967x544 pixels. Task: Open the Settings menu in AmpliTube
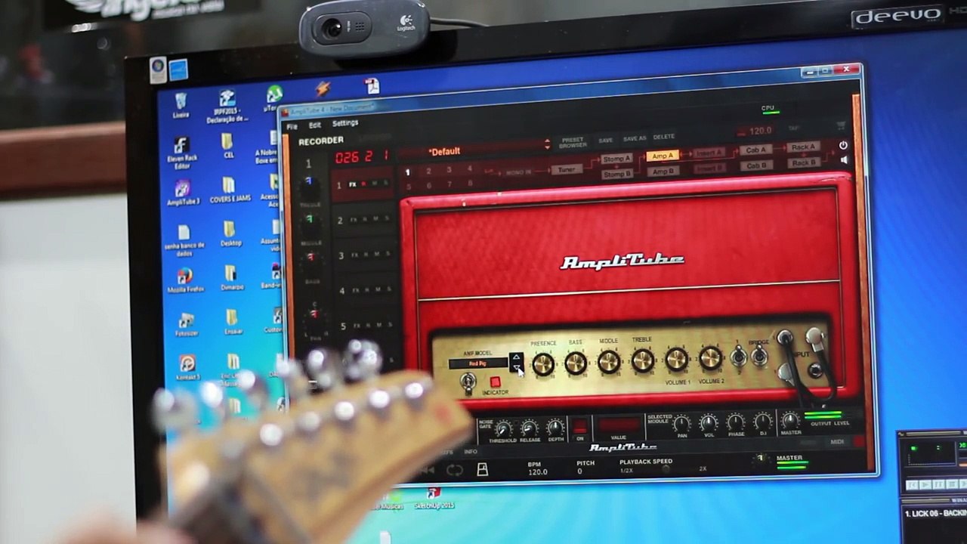click(345, 123)
